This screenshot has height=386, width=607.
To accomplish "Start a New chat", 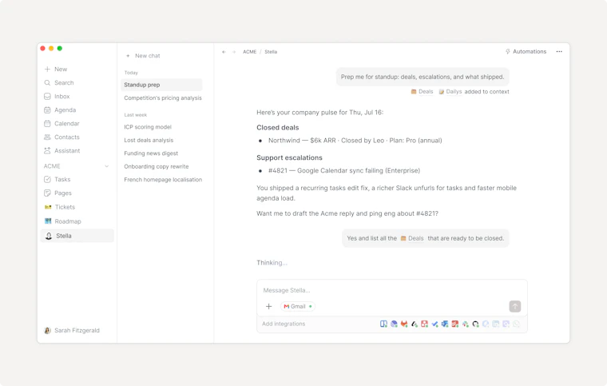I will (x=143, y=56).
